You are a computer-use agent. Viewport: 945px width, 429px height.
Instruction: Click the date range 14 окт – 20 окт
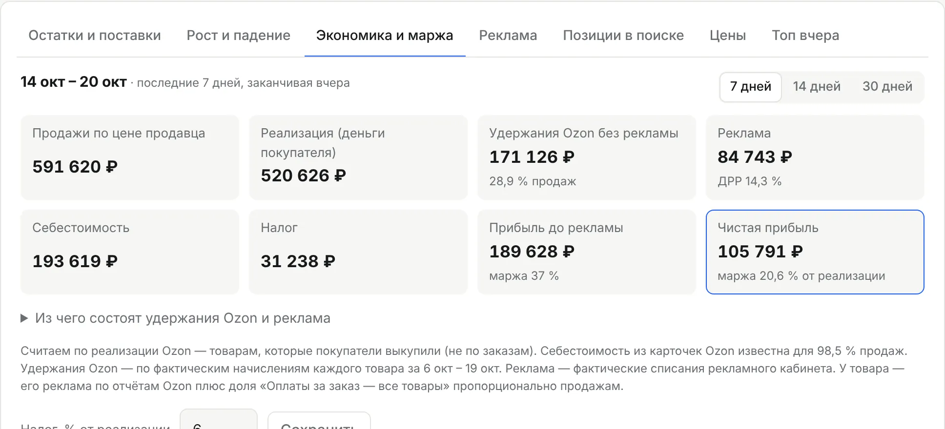74,82
